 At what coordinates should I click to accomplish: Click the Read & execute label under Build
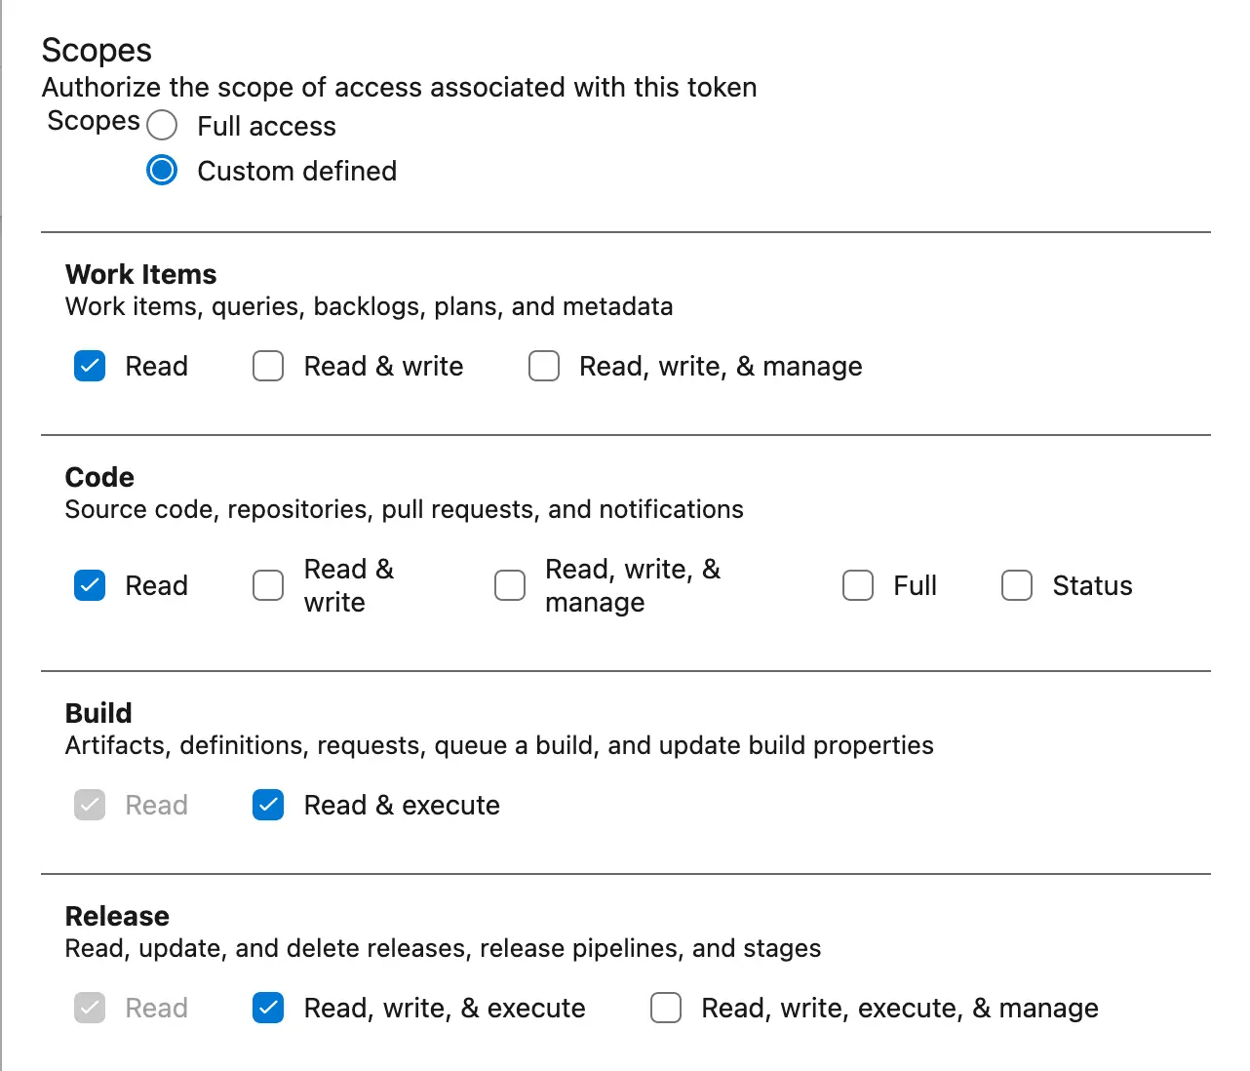pos(402,805)
